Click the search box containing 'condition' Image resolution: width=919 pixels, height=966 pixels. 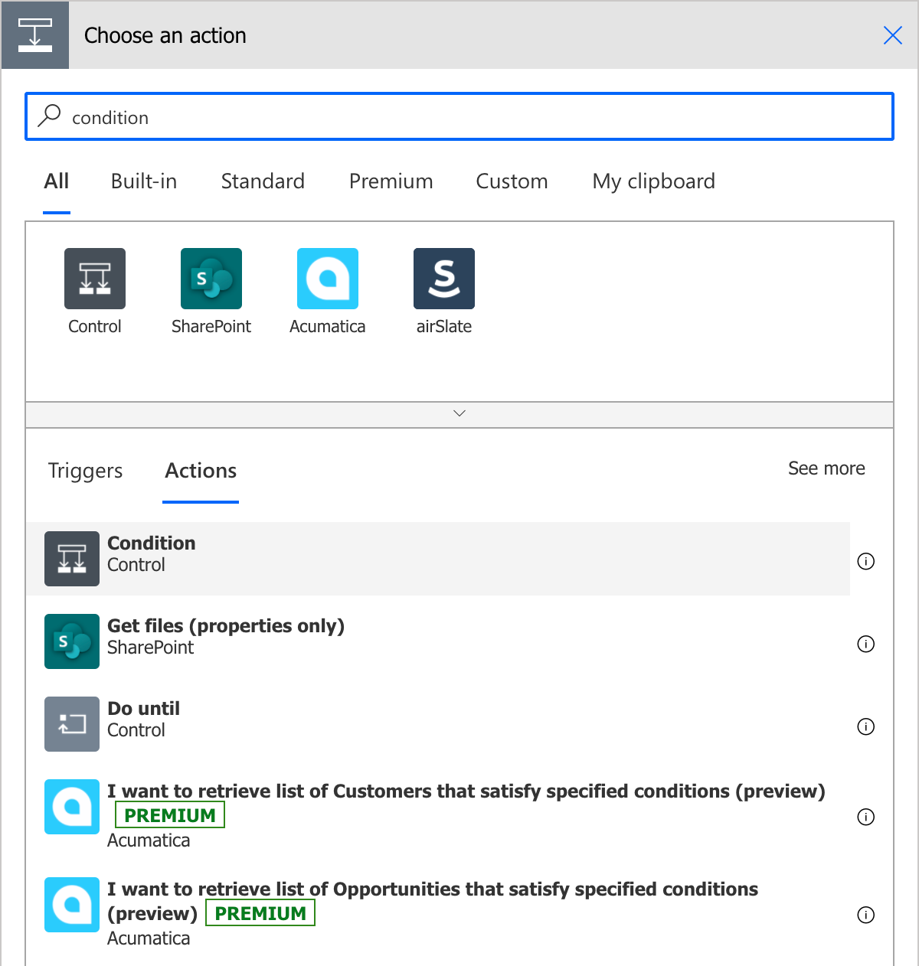(459, 116)
